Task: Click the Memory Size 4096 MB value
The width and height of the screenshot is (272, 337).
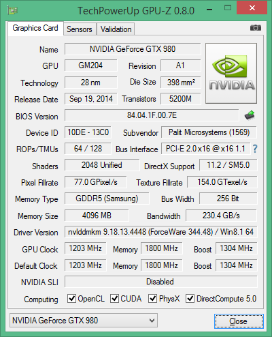Action: (x=97, y=216)
